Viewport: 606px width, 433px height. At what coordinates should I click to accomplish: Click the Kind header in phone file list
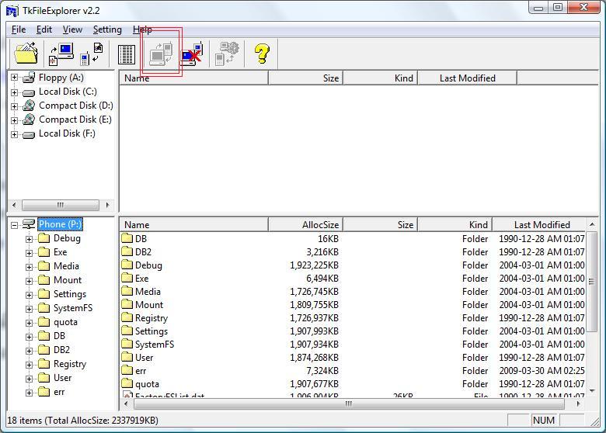(x=454, y=224)
